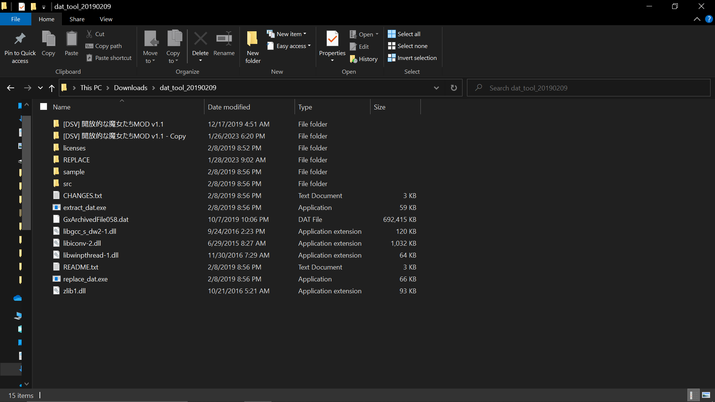Toggle the select-all checkbox in Name column

pos(43,106)
